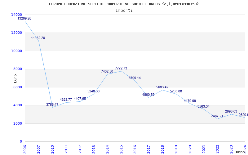Click the 14000 y-axis tick label
This screenshot has width=248, height=155.
point(16,15)
